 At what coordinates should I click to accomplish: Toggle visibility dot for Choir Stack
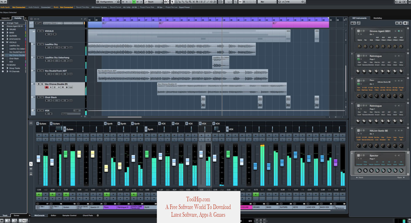pyautogui.click(x=3, y=59)
